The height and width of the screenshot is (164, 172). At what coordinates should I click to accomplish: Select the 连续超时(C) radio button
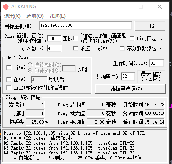pos(30,64)
